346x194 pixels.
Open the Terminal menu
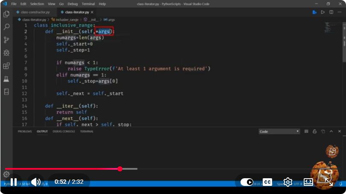point(88,4)
